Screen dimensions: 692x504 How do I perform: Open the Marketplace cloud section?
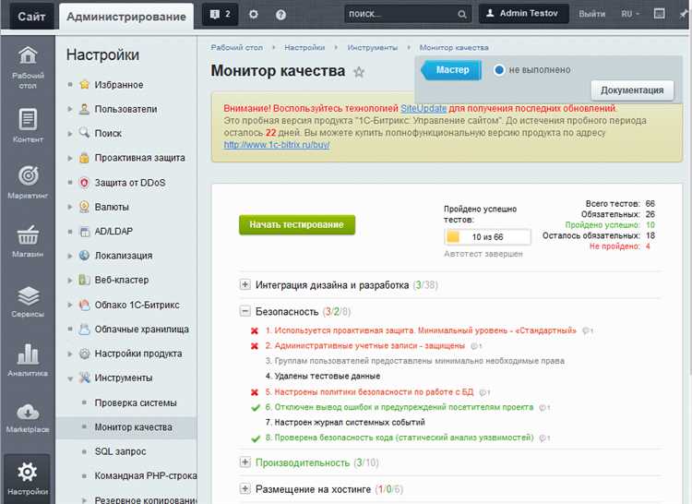click(28, 417)
